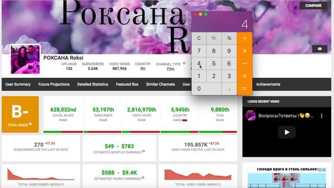Click the calculator multiply key
The height and width of the screenshot is (188, 334).
tap(245, 51)
